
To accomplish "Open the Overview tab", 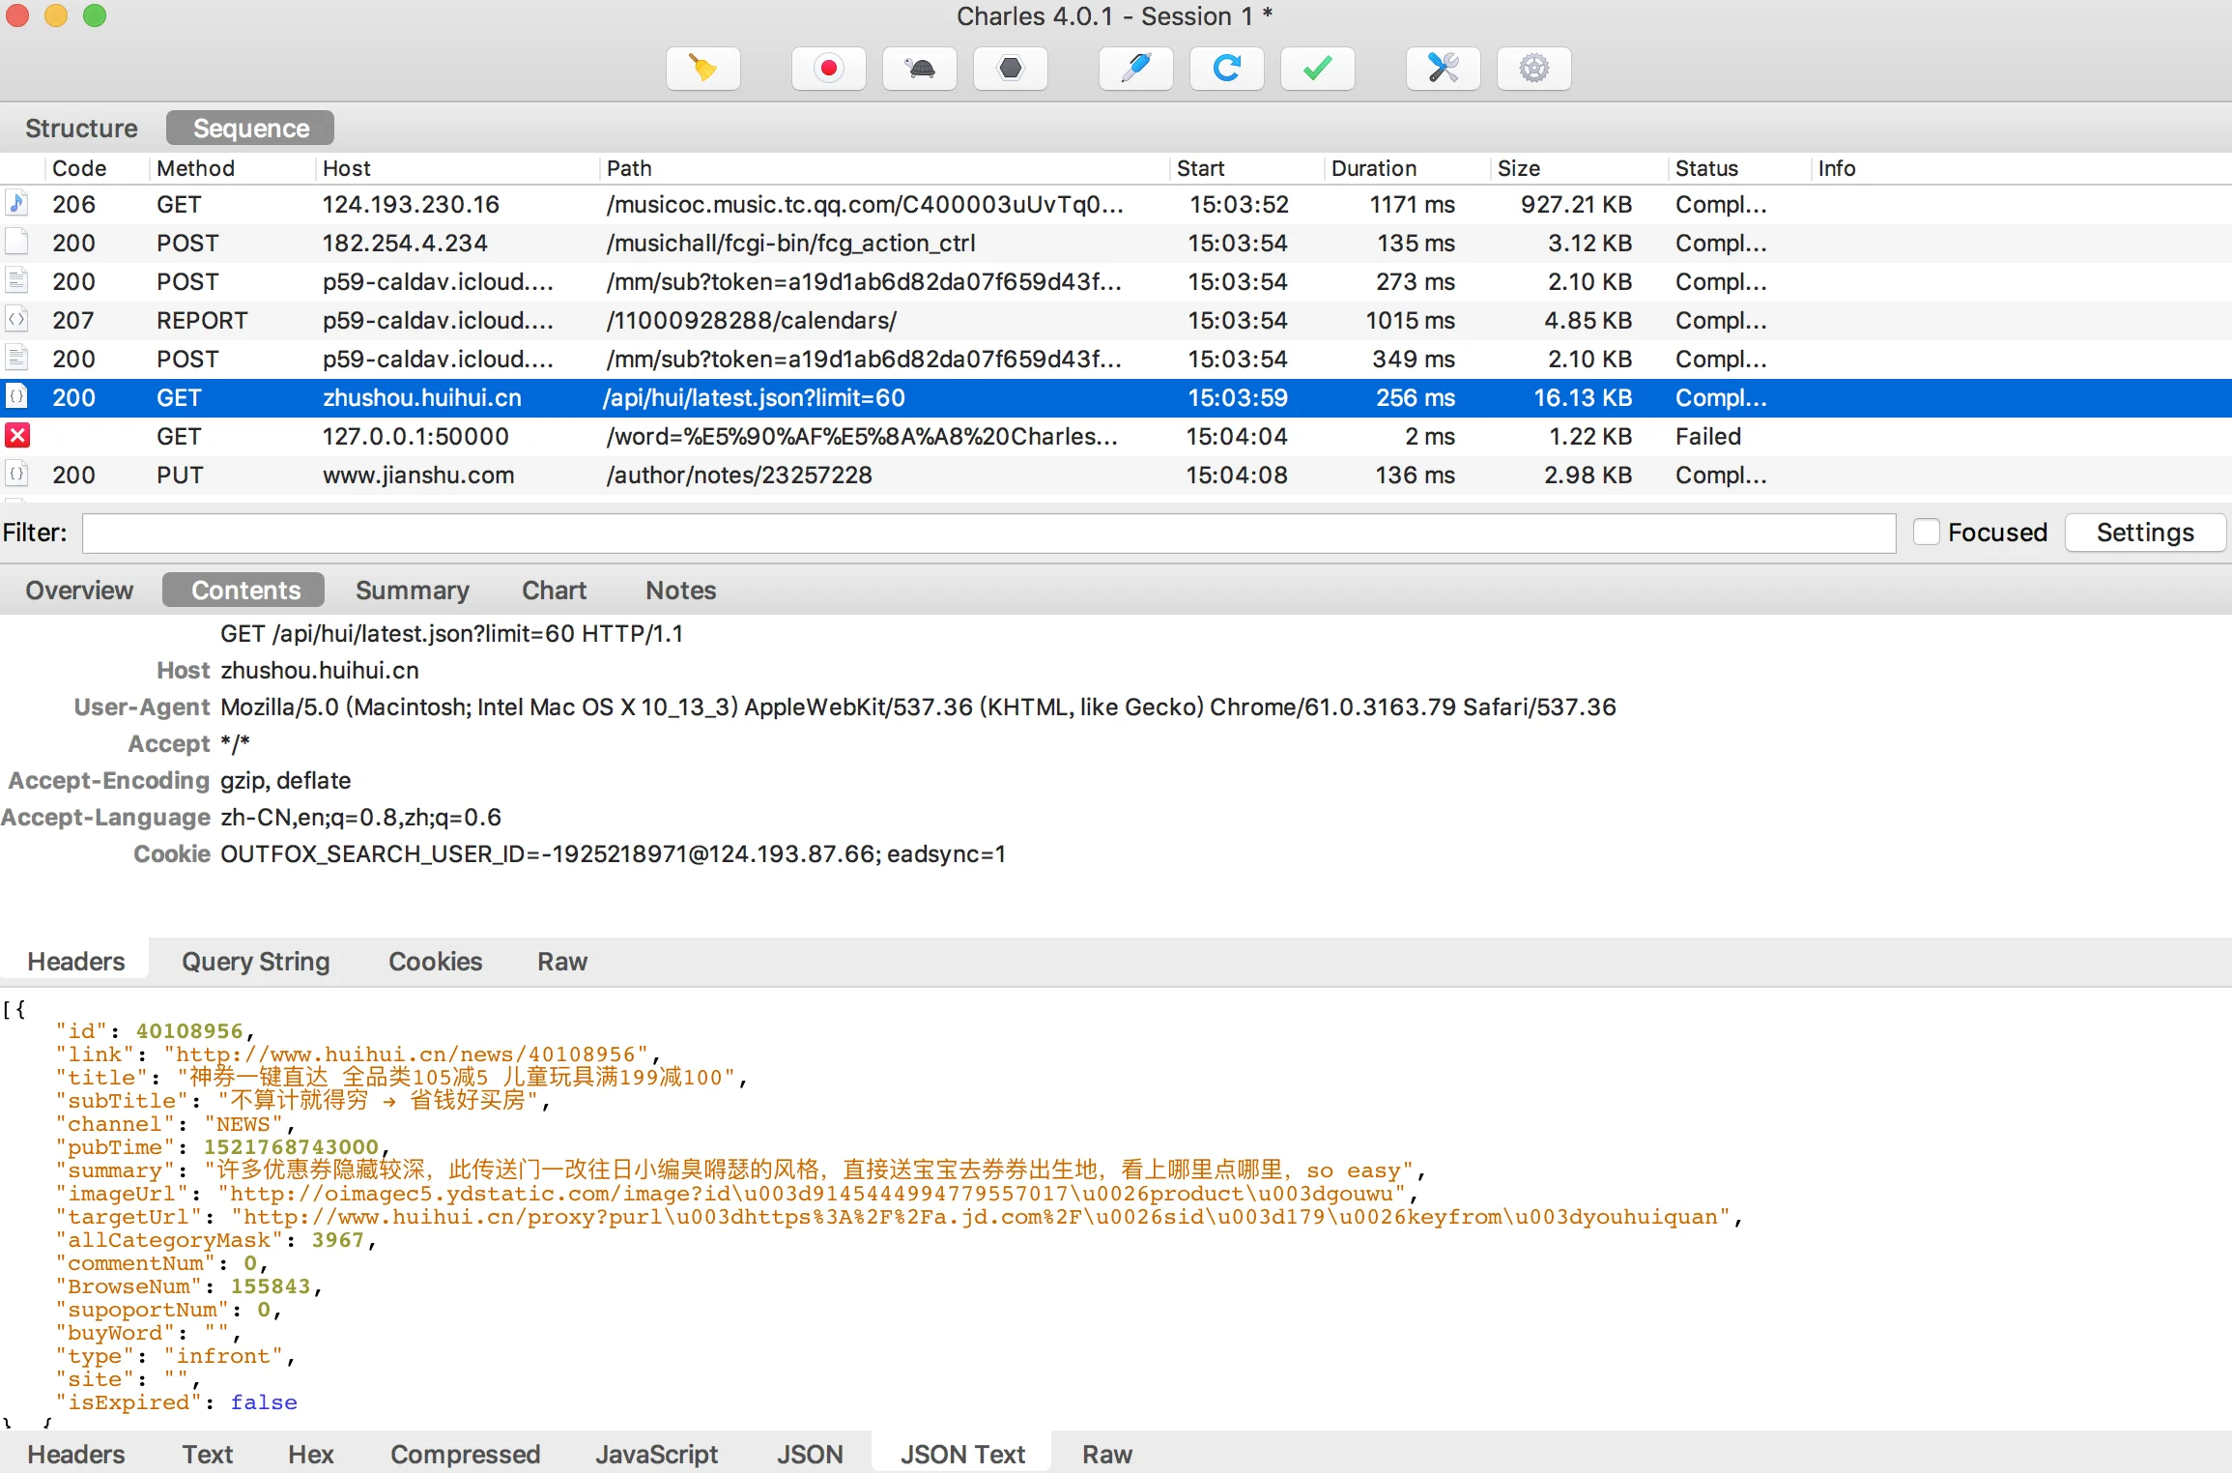I will [79, 591].
